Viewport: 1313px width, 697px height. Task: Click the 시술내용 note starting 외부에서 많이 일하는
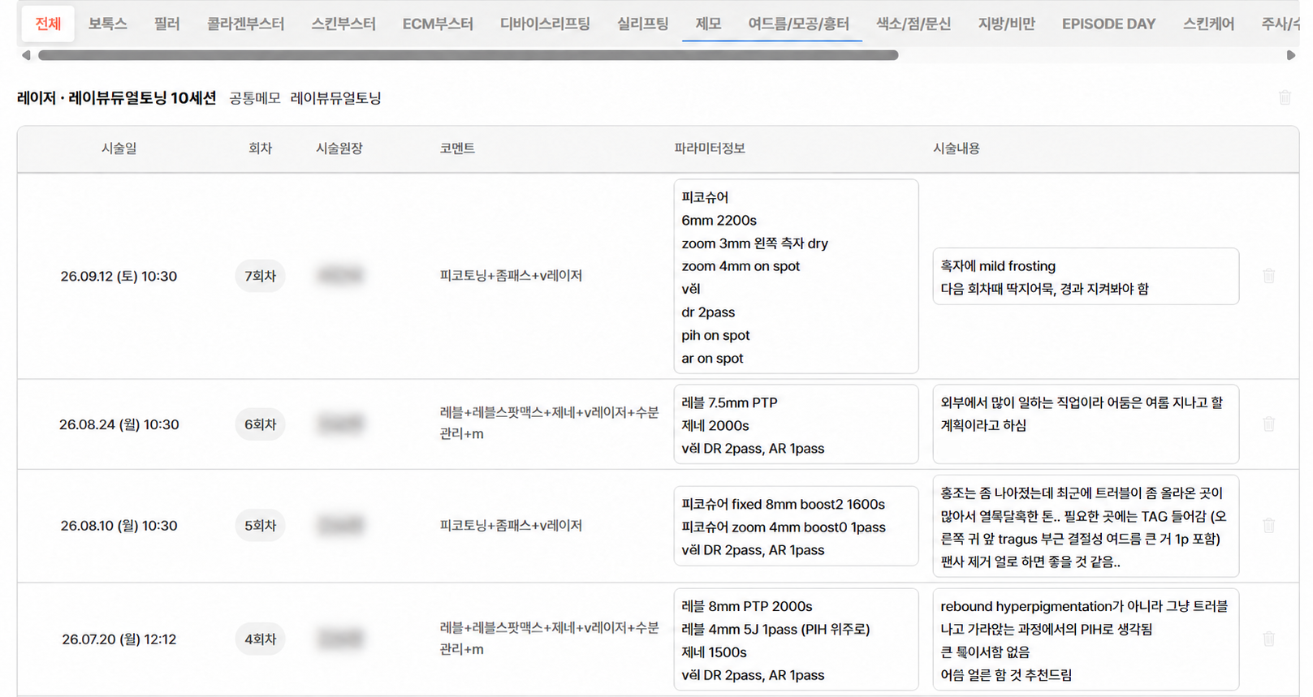point(1086,424)
